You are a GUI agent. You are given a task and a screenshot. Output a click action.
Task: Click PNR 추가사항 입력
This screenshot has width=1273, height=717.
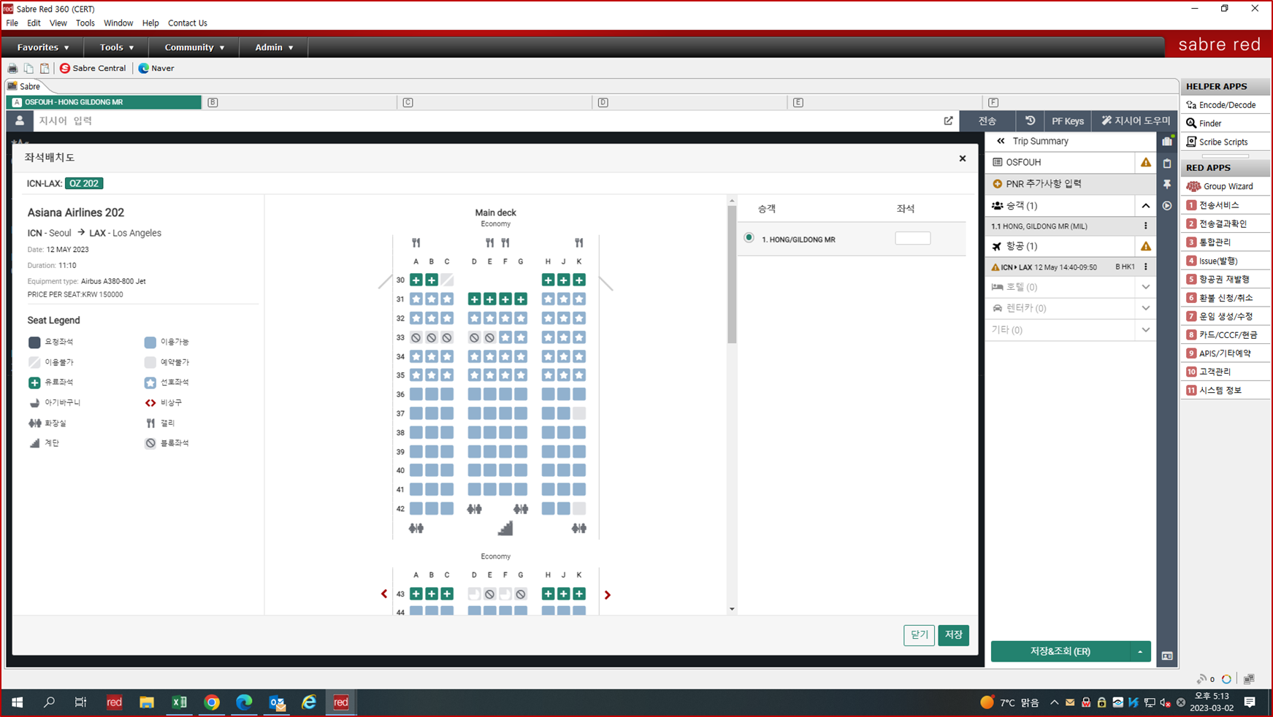point(1070,184)
